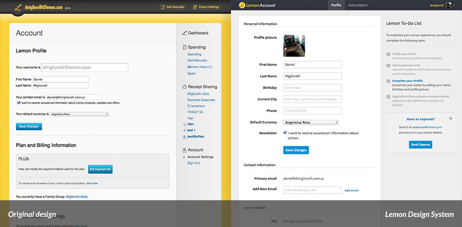Viewport: 462px width, 227px height.
Task: Click Account Settings in sidebar
Action: [200, 157]
